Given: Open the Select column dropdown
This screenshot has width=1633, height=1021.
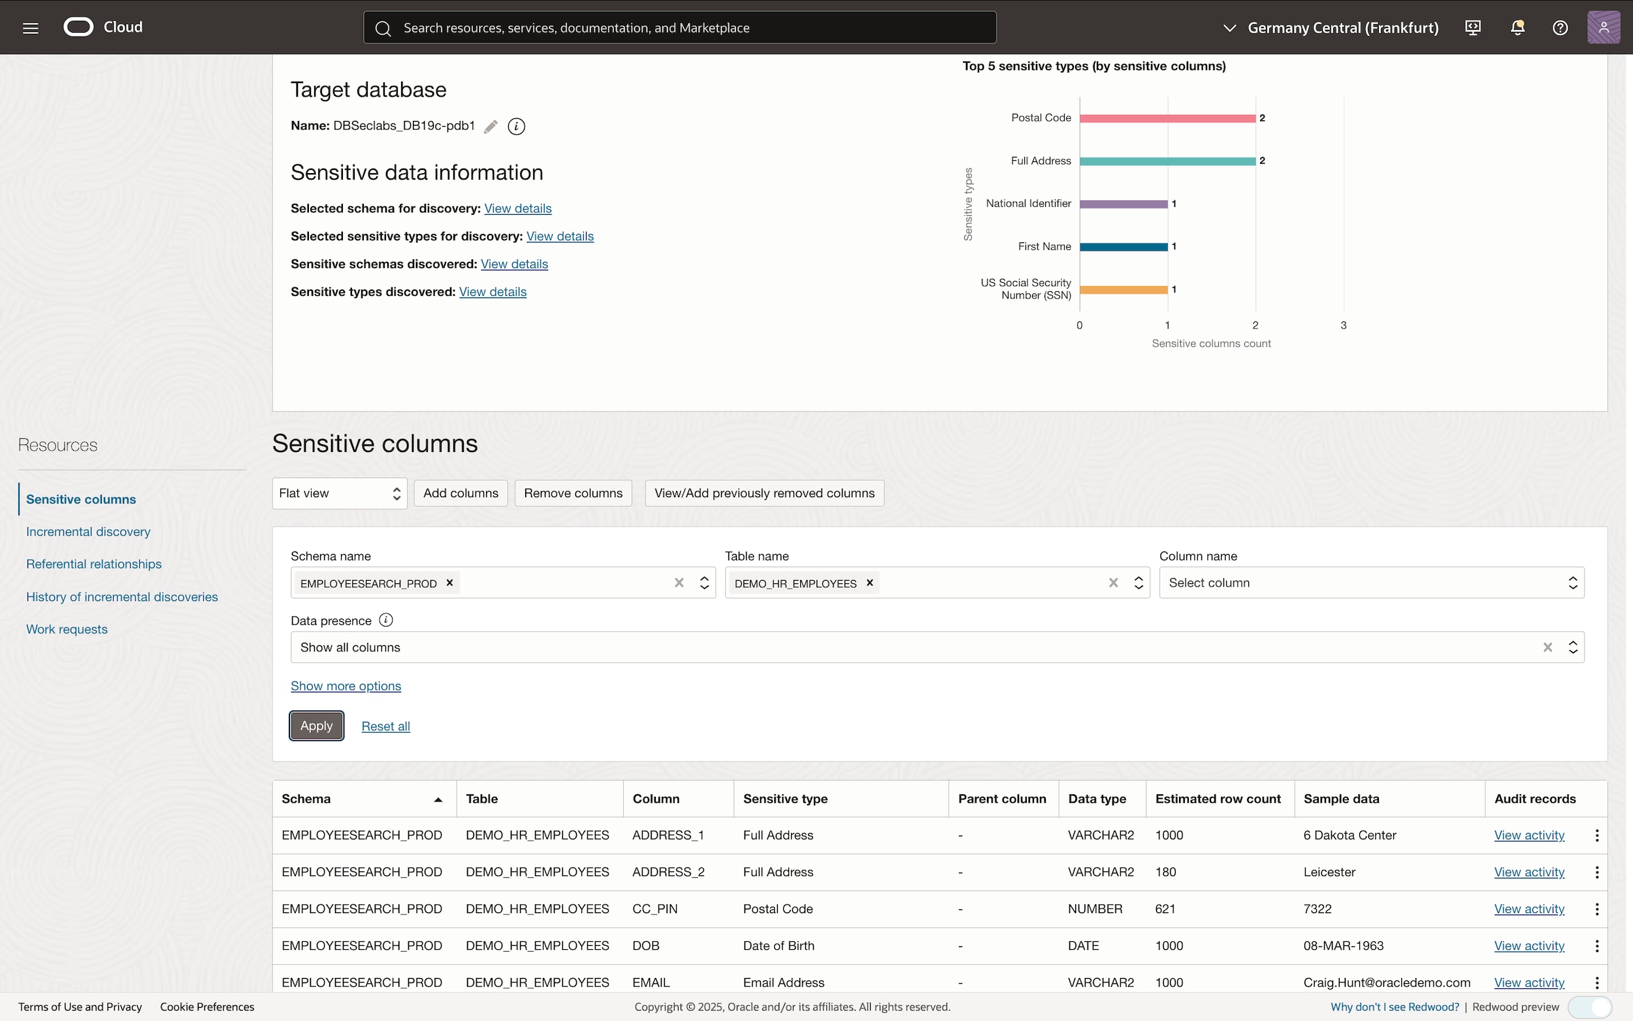Looking at the screenshot, I should [1371, 583].
